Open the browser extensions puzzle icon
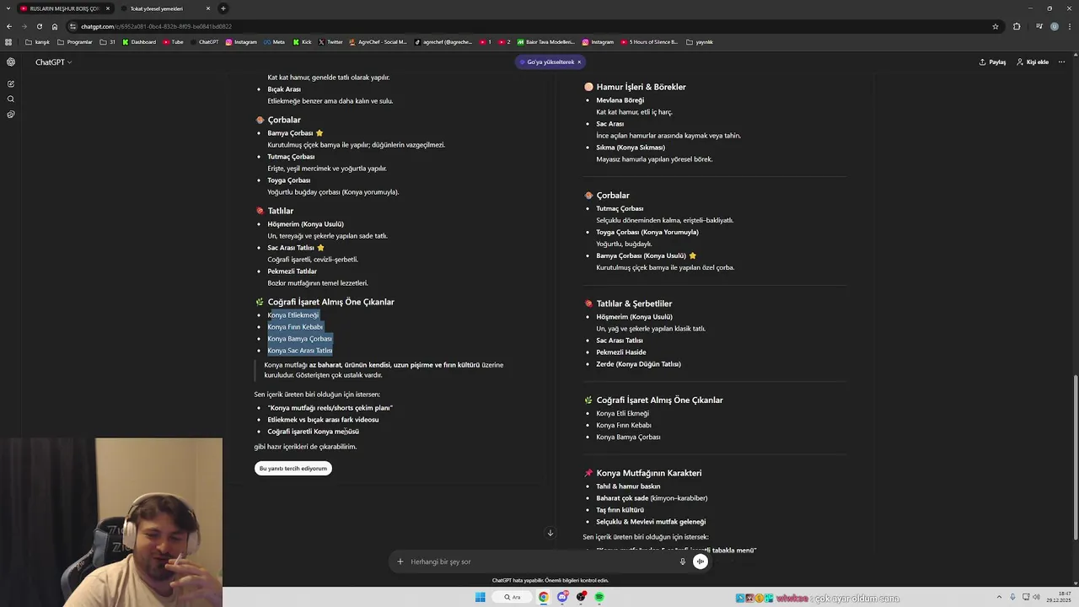This screenshot has height=607, width=1079. 1017,26
